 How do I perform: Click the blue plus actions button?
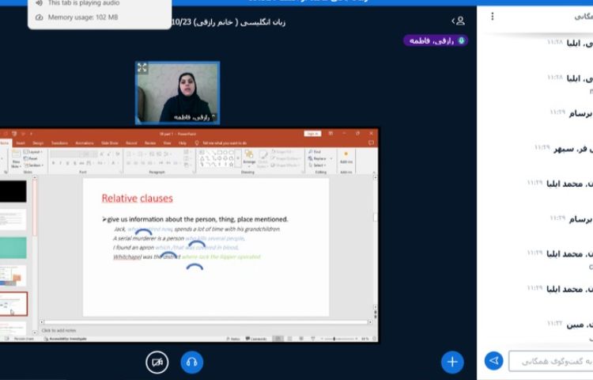tap(452, 362)
